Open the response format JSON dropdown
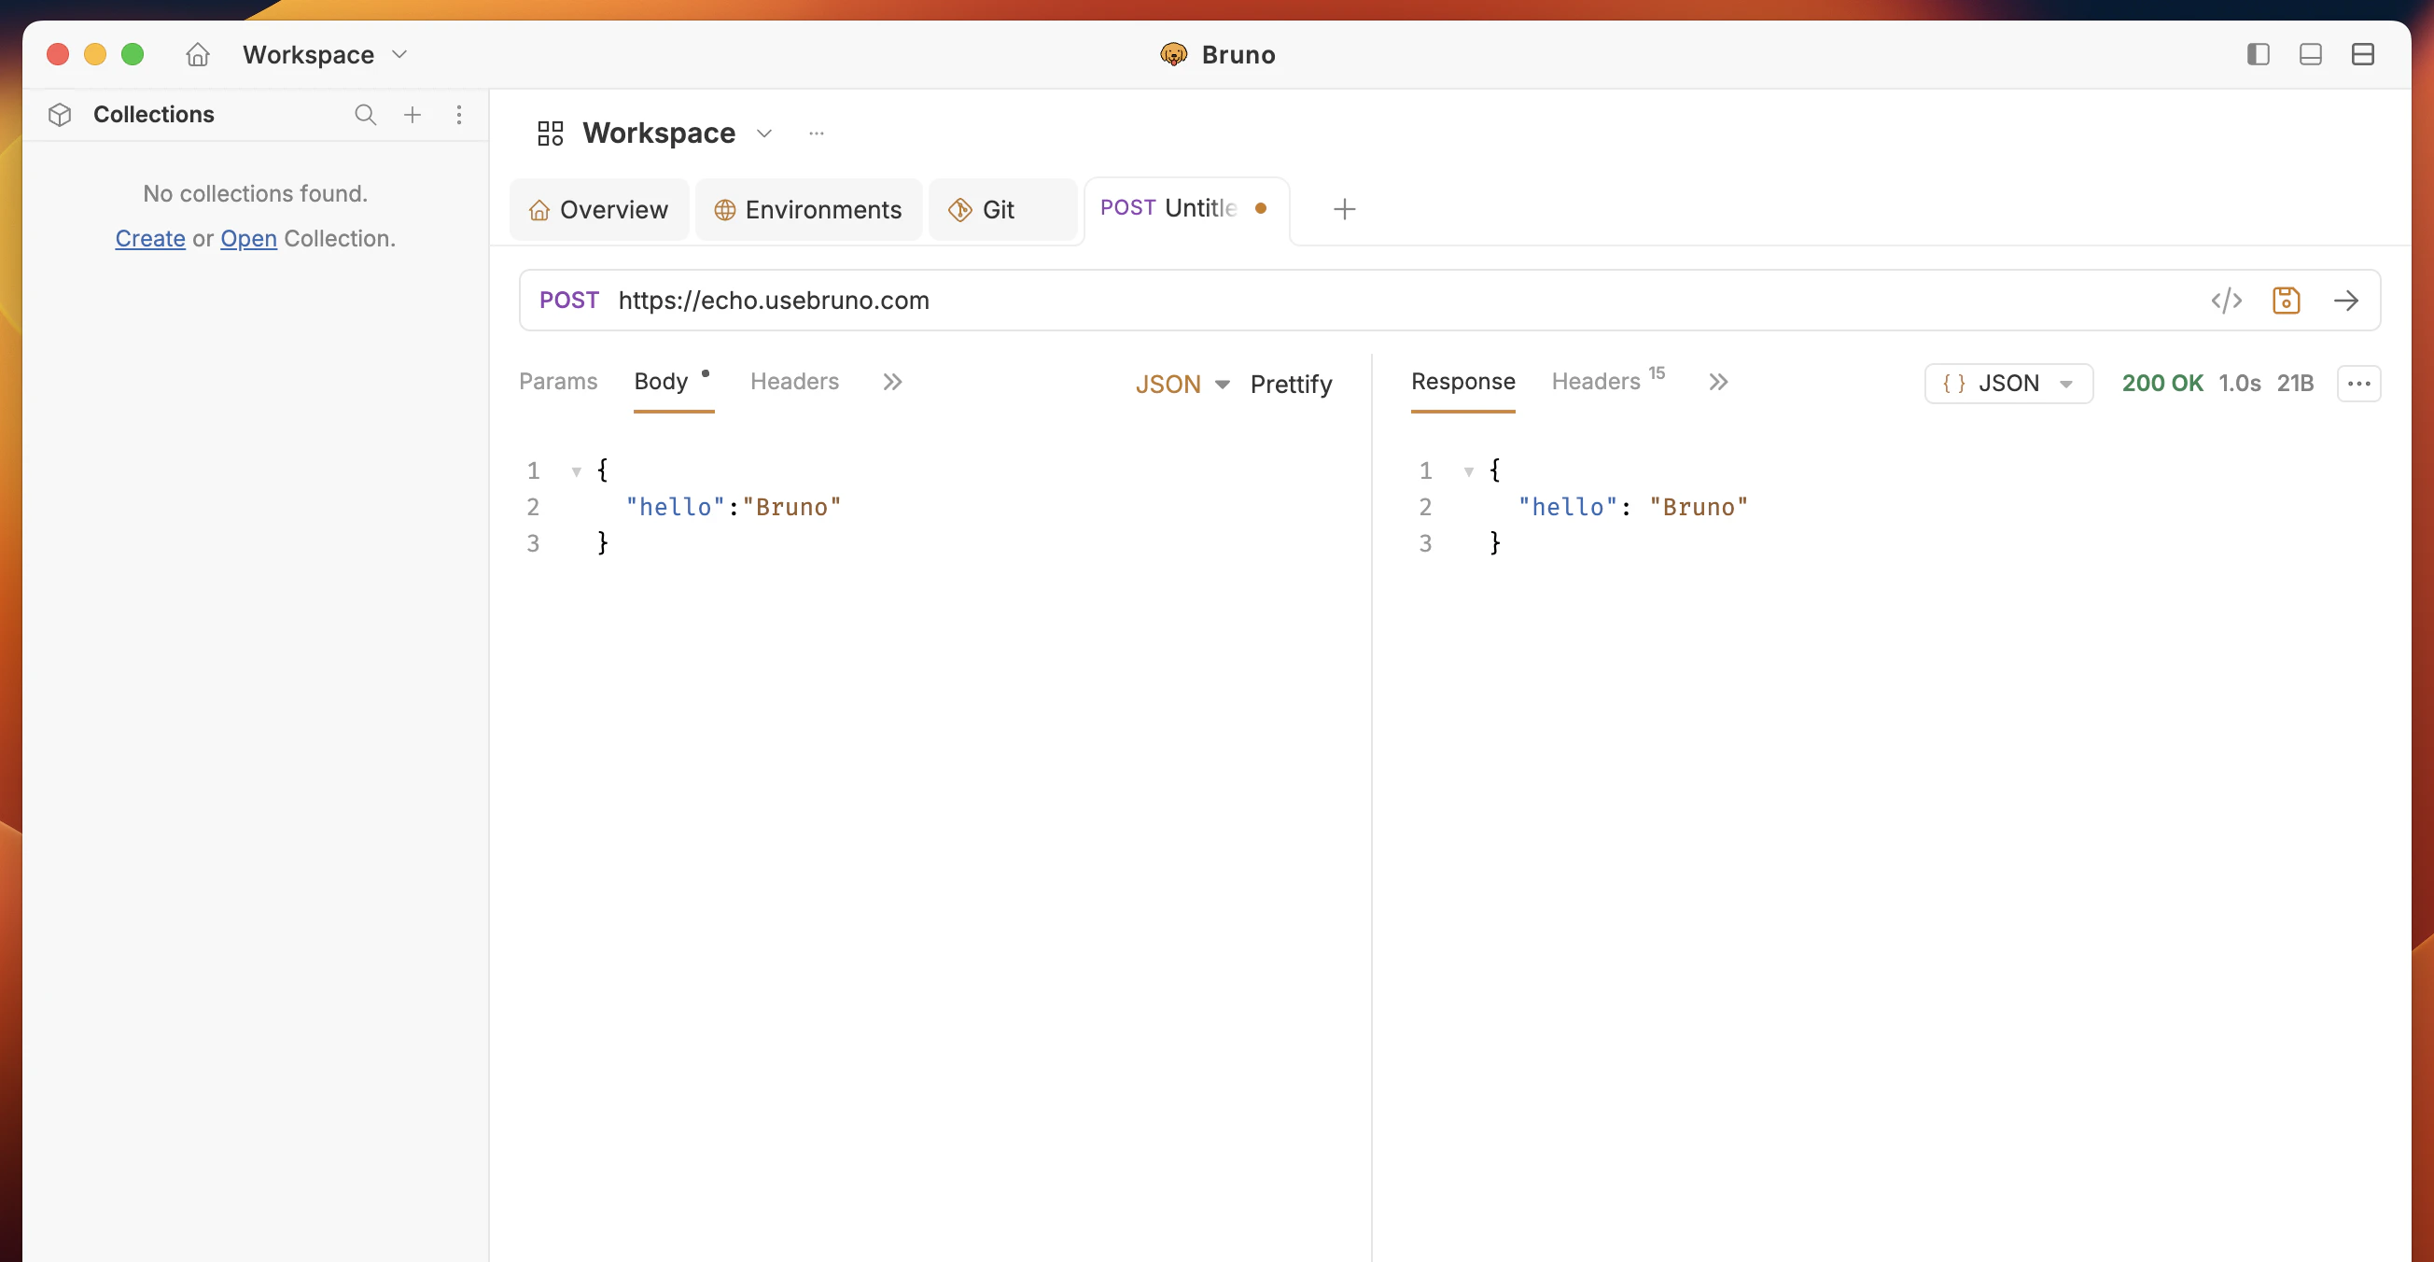Viewport: 2434px width, 1262px height. click(x=2007, y=383)
